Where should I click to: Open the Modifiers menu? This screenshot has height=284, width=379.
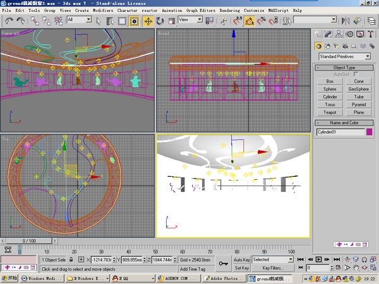[103, 10]
